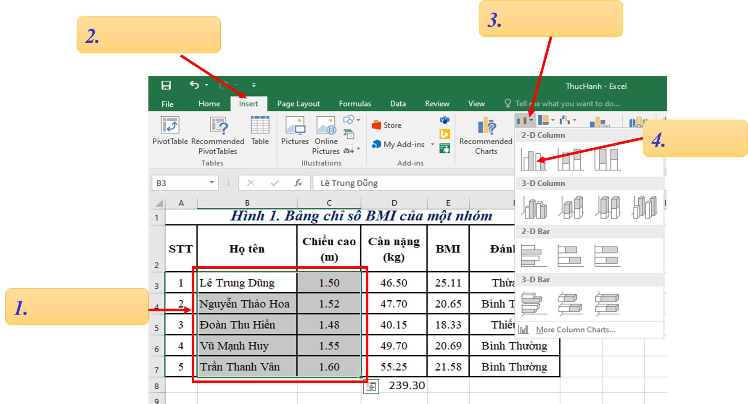Click Recommended PivotTables icon
This screenshot has height=404, width=748.
(x=218, y=136)
